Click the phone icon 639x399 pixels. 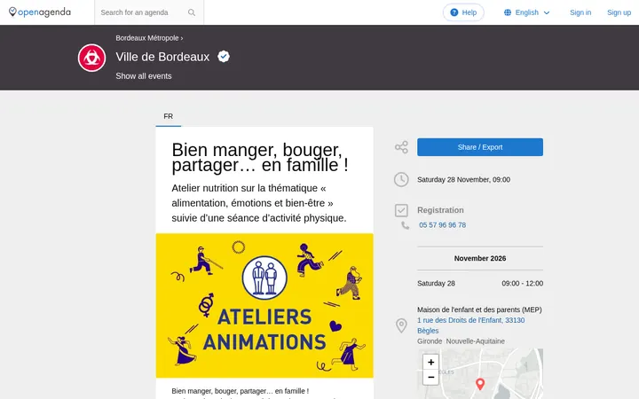tap(405, 225)
